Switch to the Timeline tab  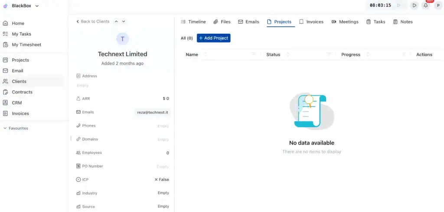(x=193, y=22)
